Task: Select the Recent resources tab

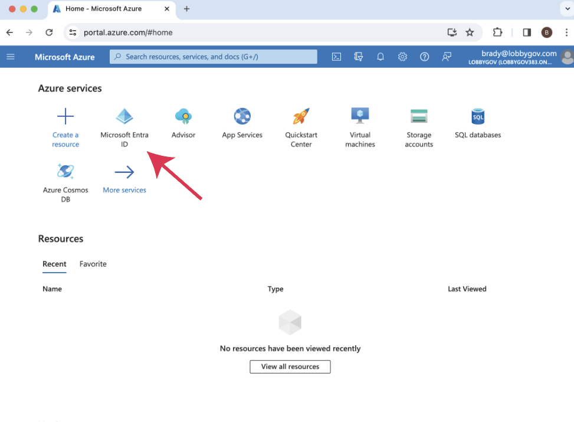Action: pos(54,264)
